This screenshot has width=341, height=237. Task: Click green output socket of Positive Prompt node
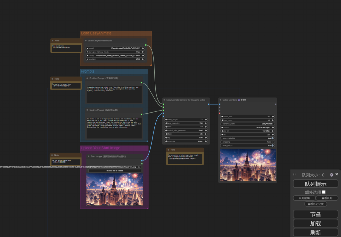(141, 83)
